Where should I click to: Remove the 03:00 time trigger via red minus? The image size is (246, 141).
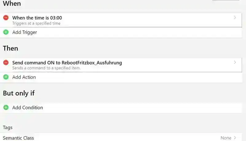[x=6, y=18]
